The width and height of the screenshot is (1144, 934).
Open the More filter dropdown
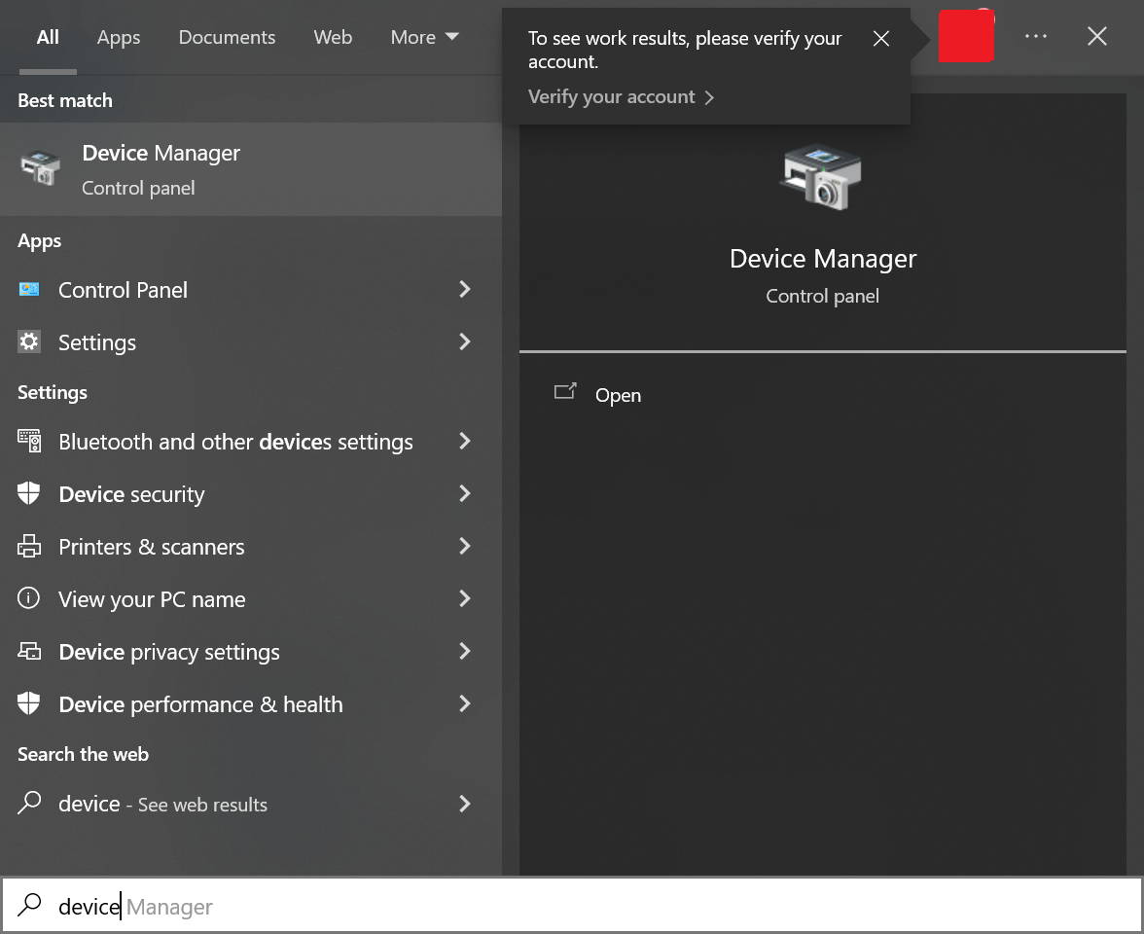[424, 37]
